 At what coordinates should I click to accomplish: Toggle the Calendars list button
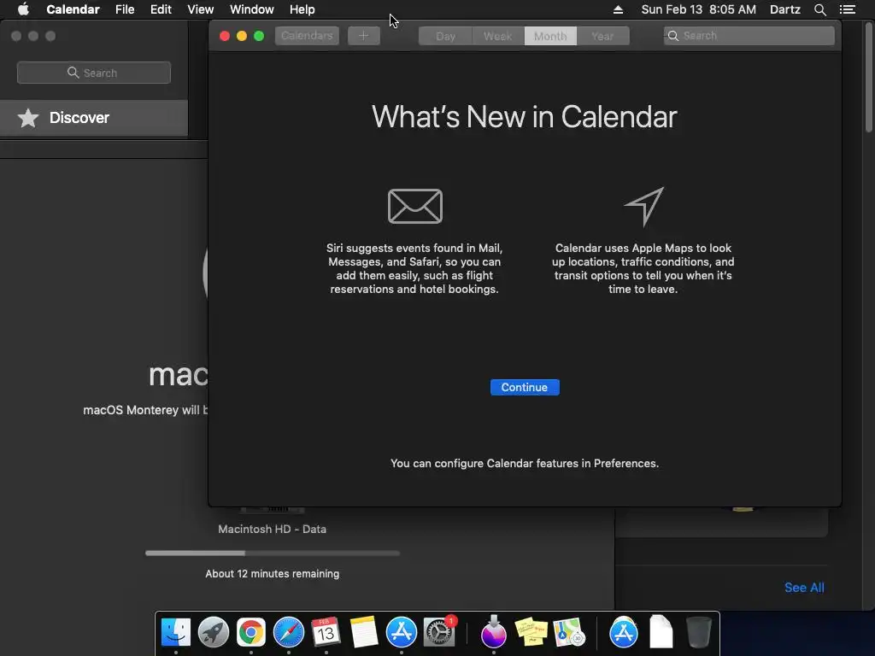pyautogui.click(x=307, y=36)
